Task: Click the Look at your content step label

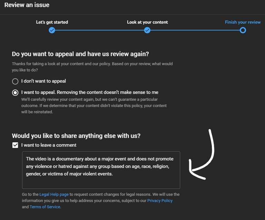Action: 147,22
